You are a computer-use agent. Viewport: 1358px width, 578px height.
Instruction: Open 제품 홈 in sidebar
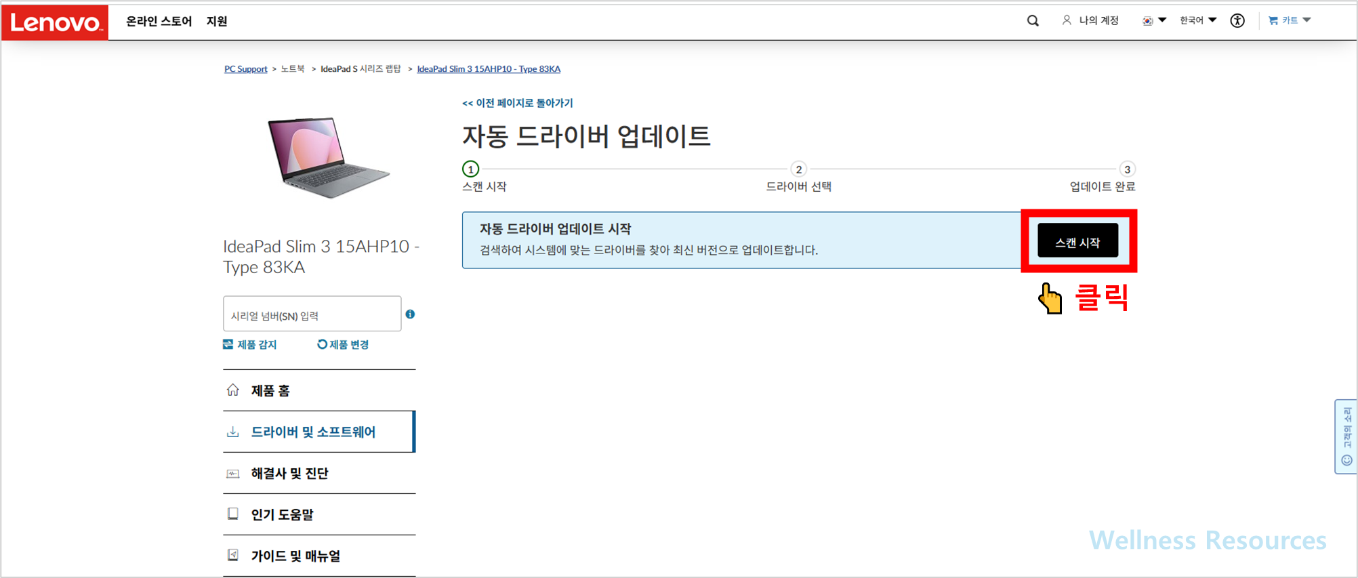tap(319, 390)
